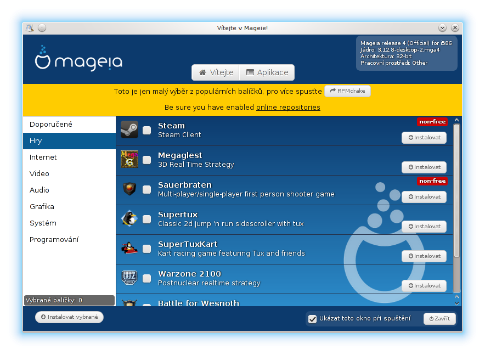Click the Steam application icon

click(129, 130)
